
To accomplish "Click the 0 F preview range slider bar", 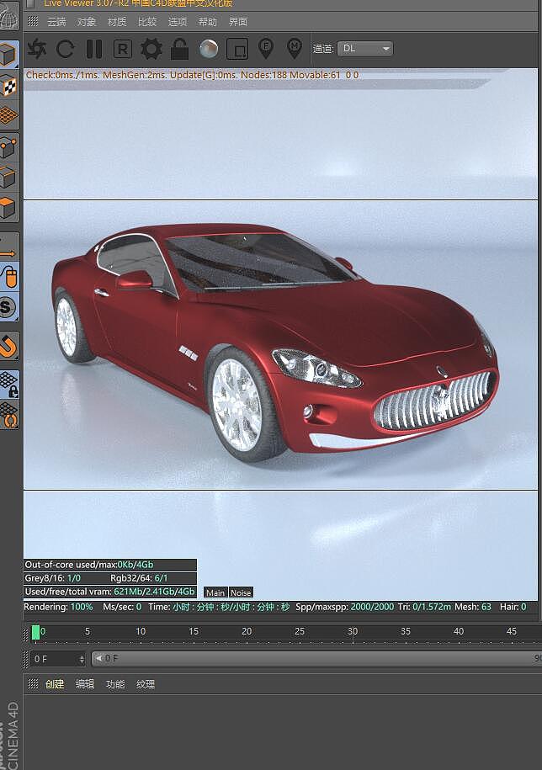I will tap(316, 659).
